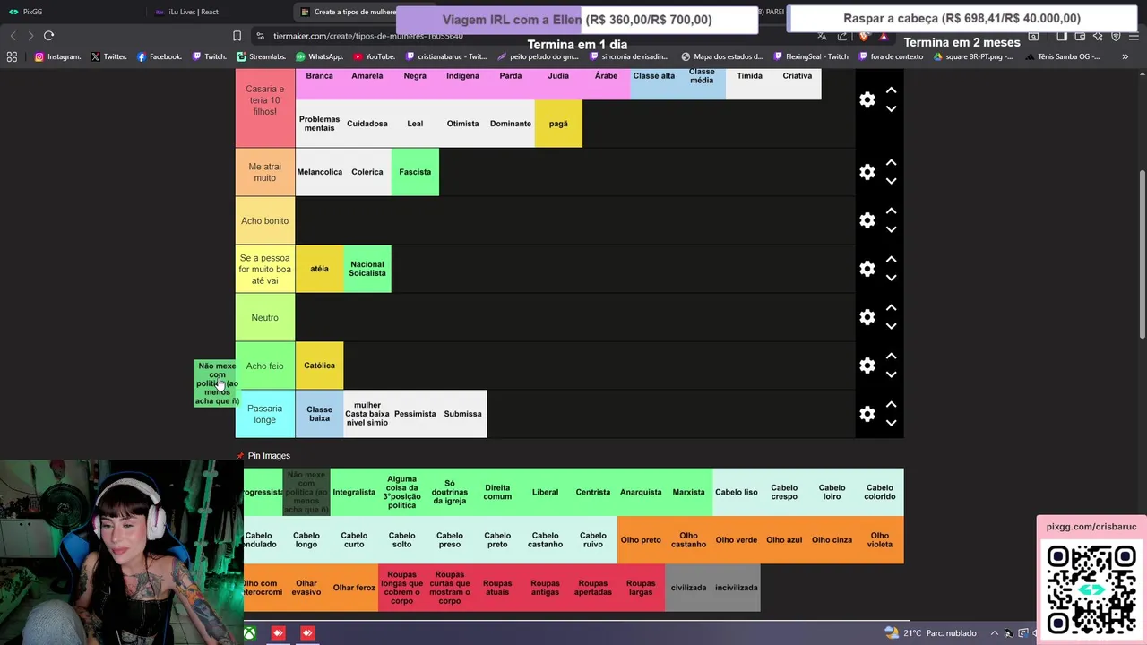The width and height of the screenshot is (1147, 645).
Task: Open the Twitter bookmark
Action: (x=108, y=56)
